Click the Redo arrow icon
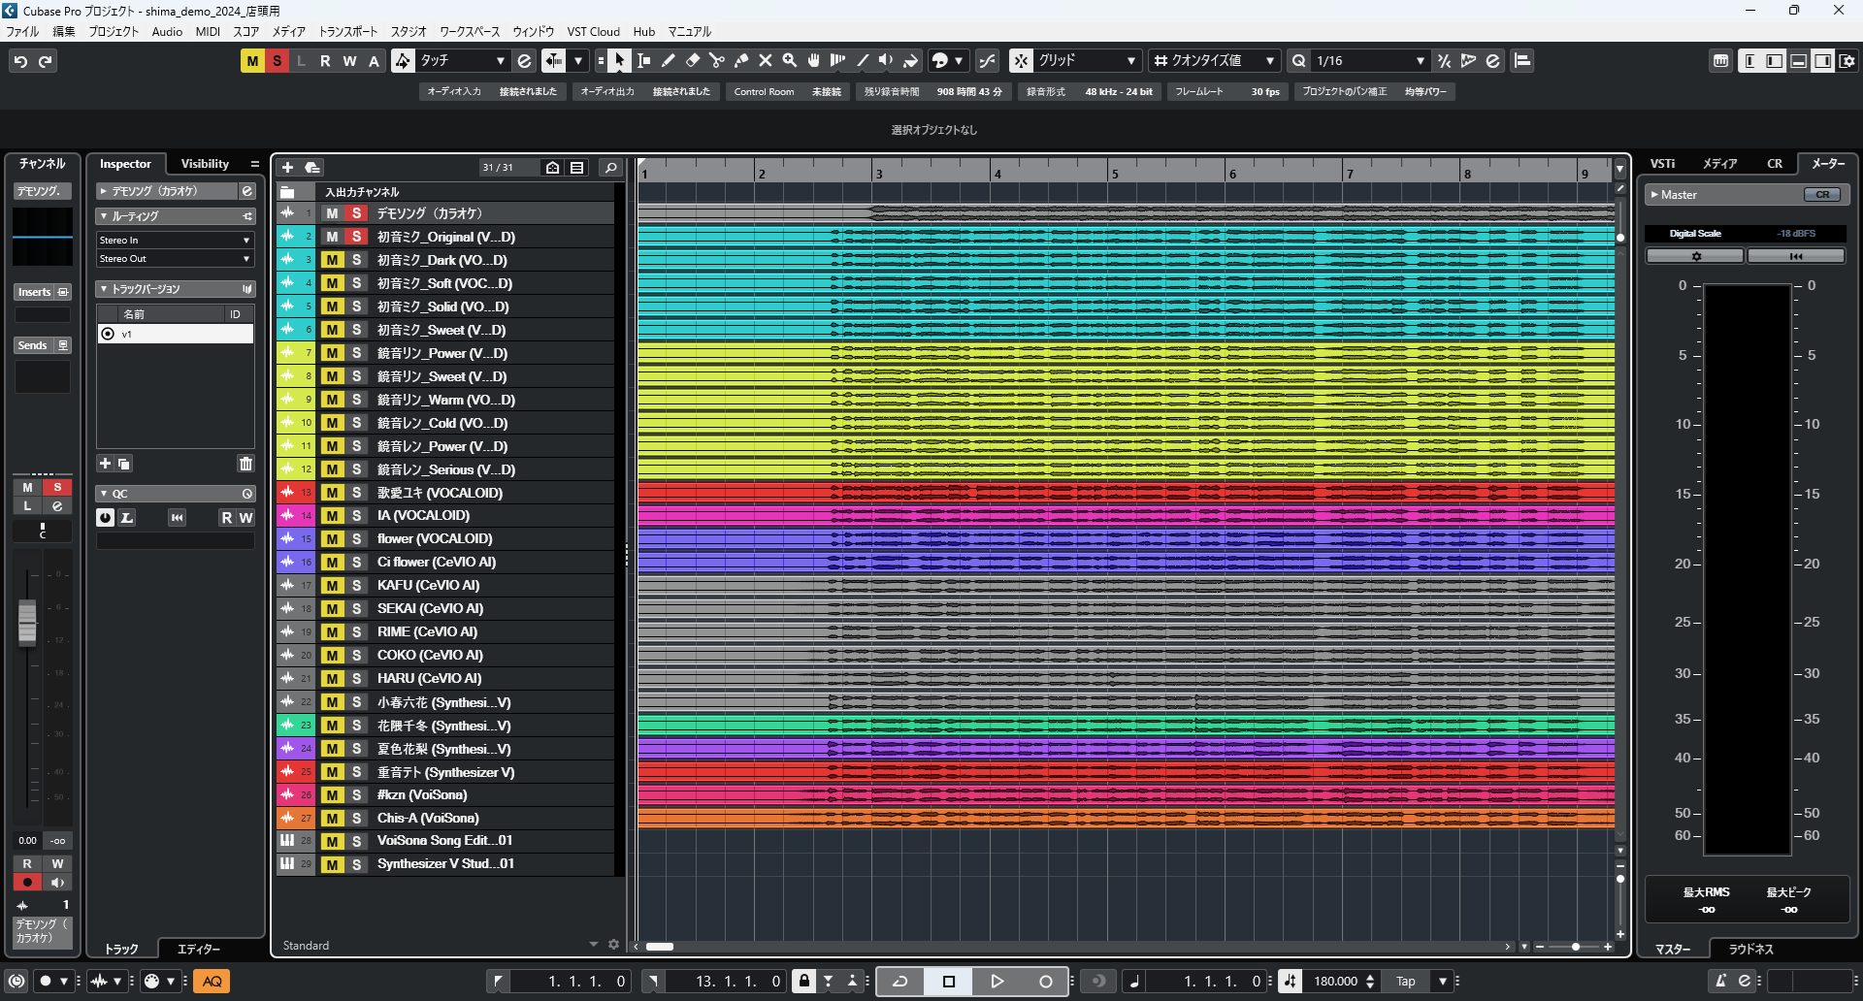The image size is (1863, 1001). click(45, 61)
